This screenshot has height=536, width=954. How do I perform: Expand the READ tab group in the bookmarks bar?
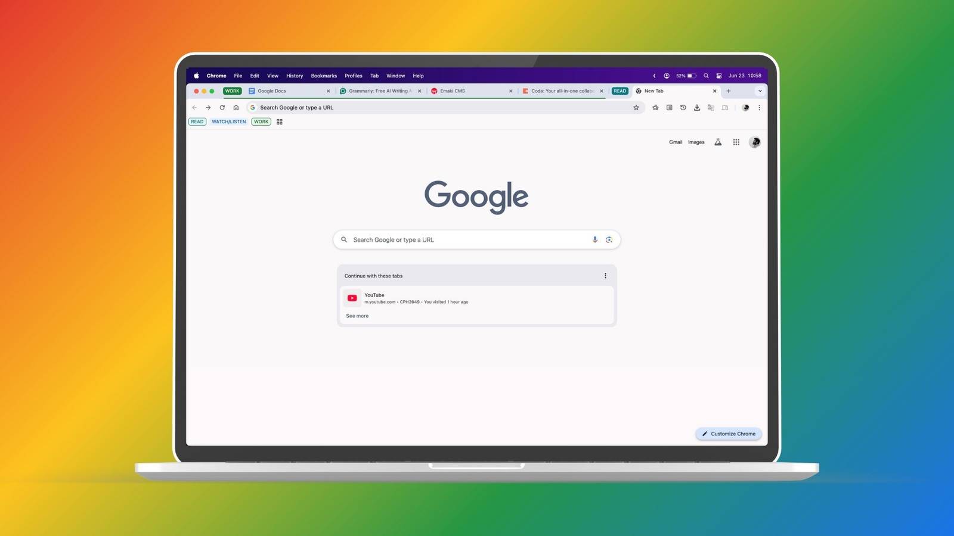click(197, 121)
